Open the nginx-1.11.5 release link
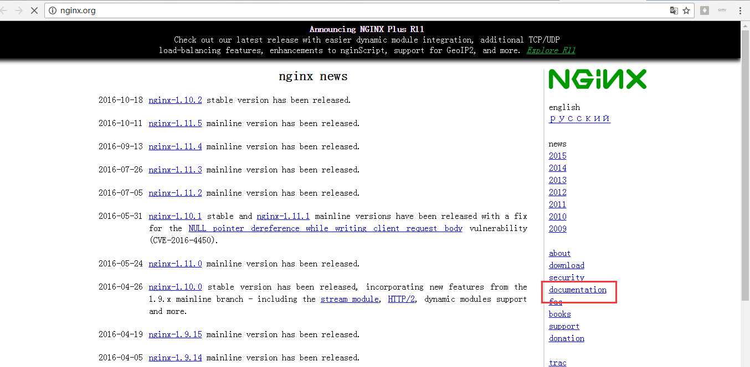 click(x=175, y=124)
